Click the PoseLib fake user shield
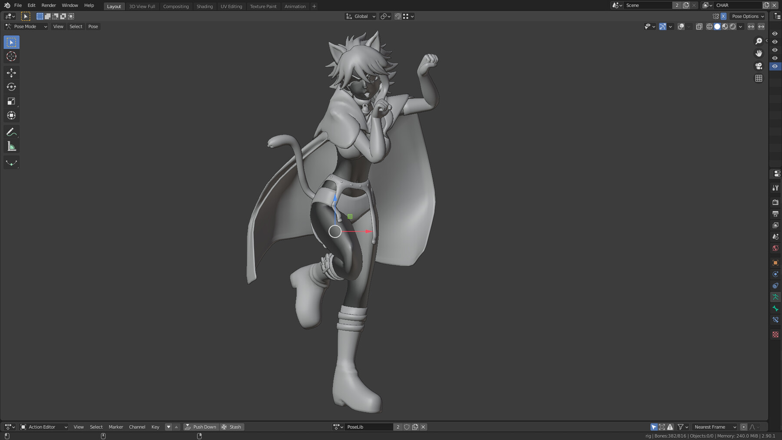Image resolution: width=782 pixels, height=440 pixels. pos(407,427)
